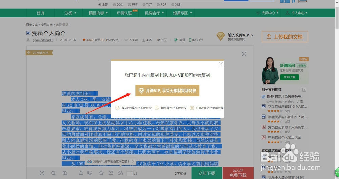
Task: Select the DOC file type radio button
Action: tap(114, 4)
